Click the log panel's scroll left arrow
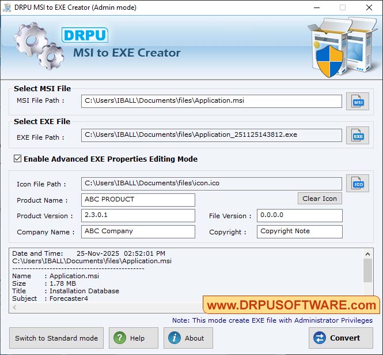Image resolution: width=383 pixels, height=355 pixels. click(x=14, y=308)
